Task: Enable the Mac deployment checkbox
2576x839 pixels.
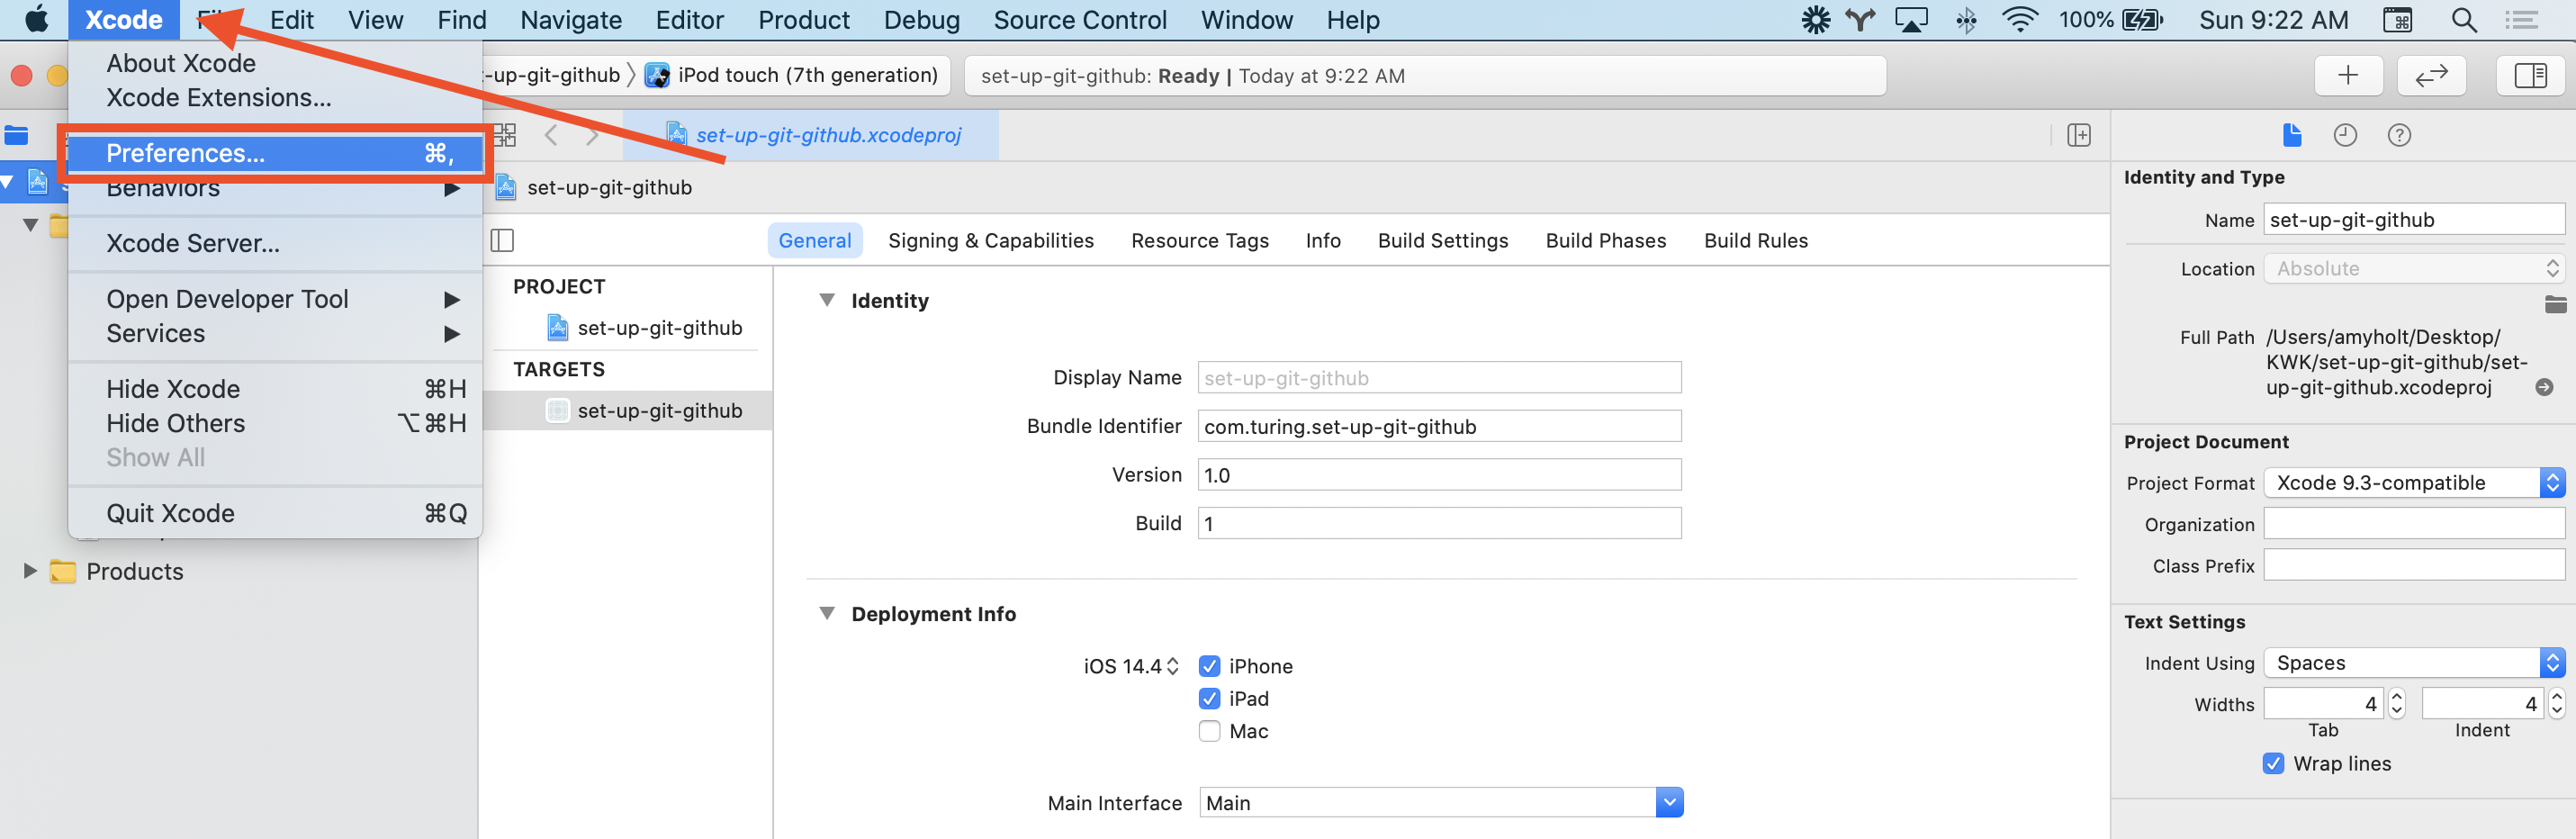Action: tap(1209, 731)
